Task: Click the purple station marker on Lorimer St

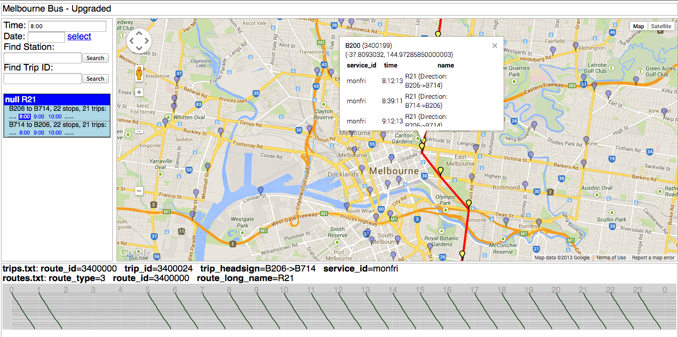Action: (260, 190)
